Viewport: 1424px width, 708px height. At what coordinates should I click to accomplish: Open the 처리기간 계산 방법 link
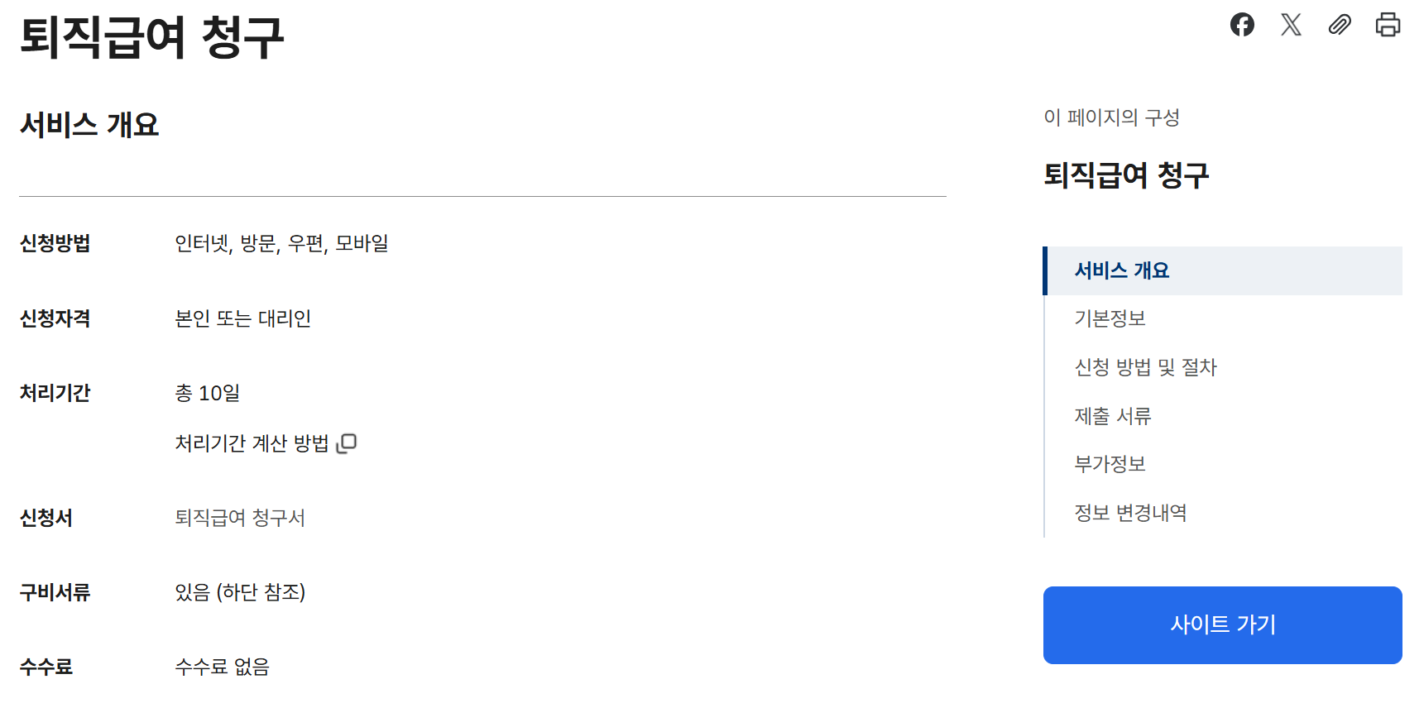click(x=252, y=443)
